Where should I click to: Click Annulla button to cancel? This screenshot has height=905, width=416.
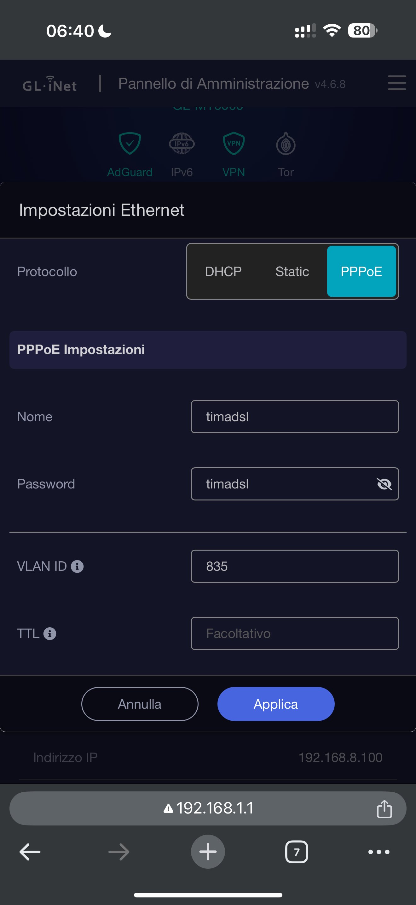pos(140,704)
